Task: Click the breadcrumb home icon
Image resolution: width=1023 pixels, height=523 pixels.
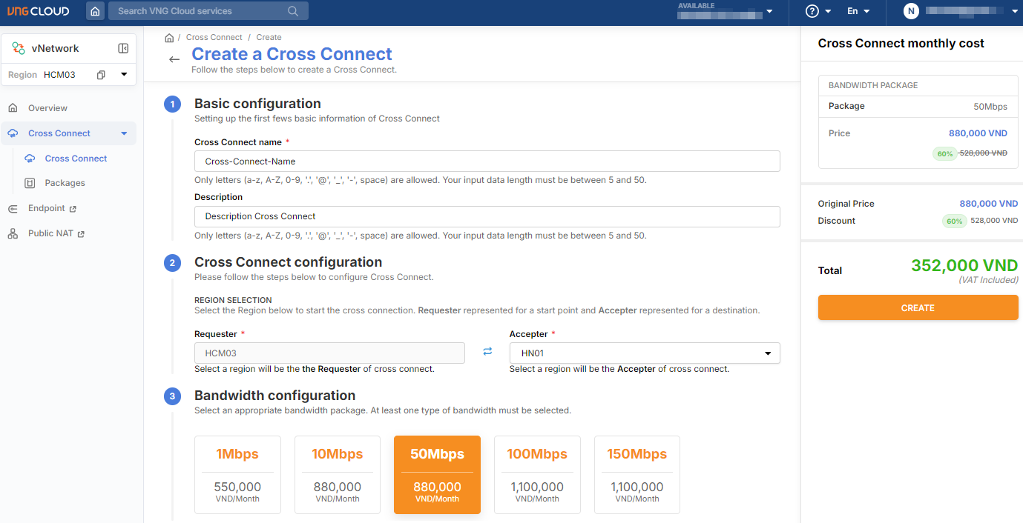Action: pos(169,38)
